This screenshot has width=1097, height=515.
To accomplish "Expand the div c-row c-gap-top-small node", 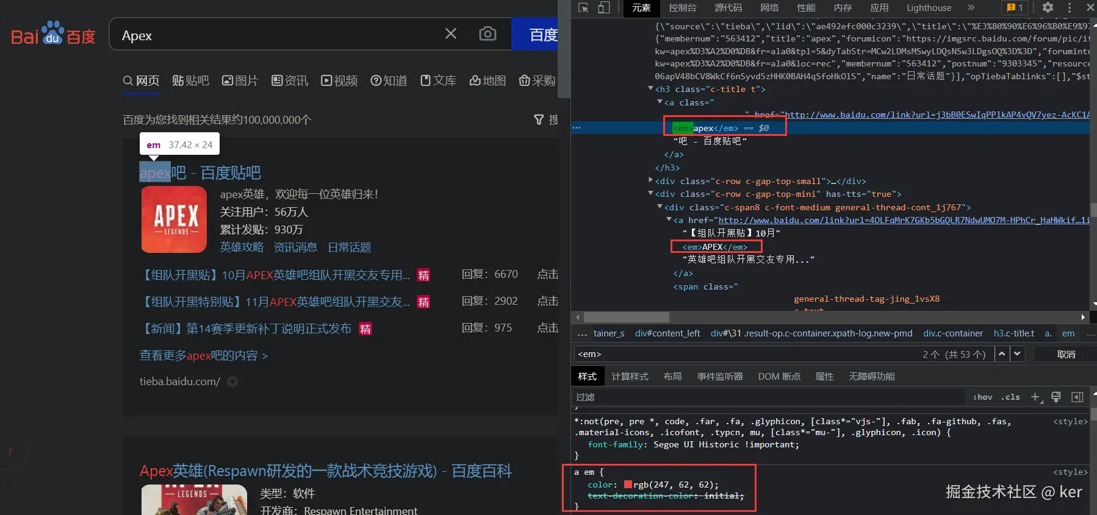I will coord(650,180).
